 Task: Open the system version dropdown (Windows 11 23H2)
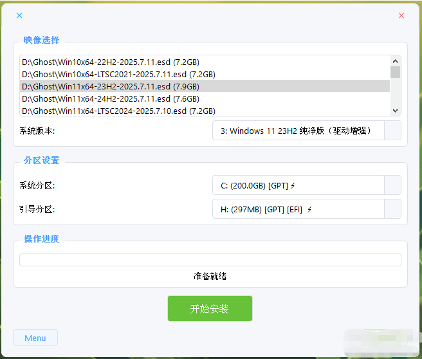(307, 131)
